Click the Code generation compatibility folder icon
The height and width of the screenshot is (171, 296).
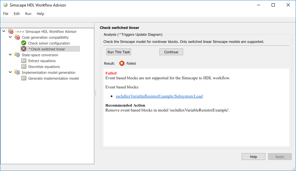[x=17, y=37]
